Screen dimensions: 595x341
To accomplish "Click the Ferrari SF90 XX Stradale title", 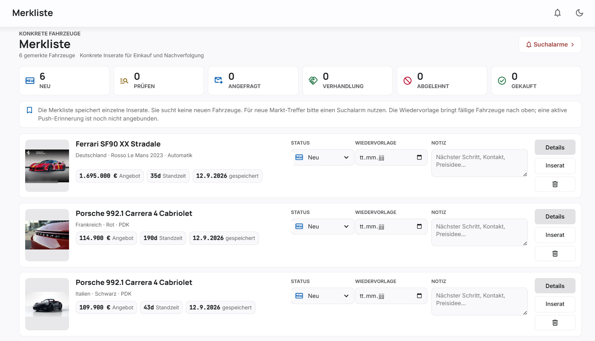I will tap(118, 144).
